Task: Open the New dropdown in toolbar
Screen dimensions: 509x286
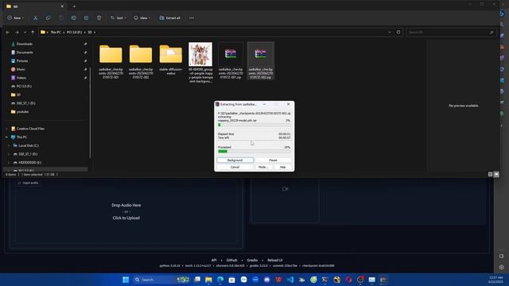Action: [16, 17]
